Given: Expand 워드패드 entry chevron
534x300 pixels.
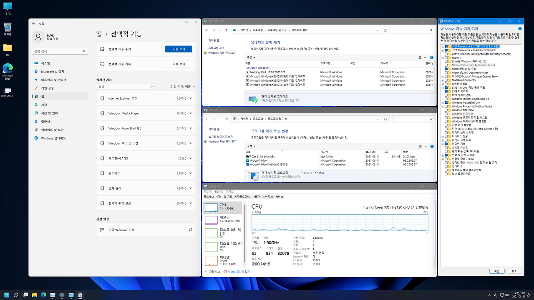Looking at the screenshot, I should point(191,173).
